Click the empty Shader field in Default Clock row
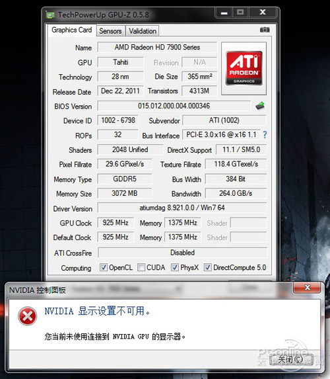This screenshot has height=379, width=330. pos(248,237)
